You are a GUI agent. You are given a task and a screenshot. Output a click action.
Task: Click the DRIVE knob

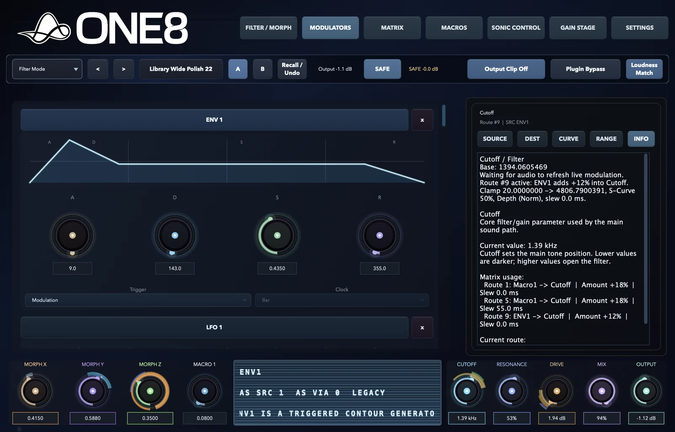(x=557, y=391)
